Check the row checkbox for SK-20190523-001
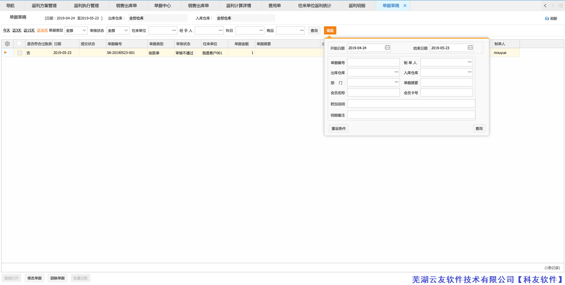Viewport: 565px width, 285px height. pyautogui.click(x=20, y=53)
